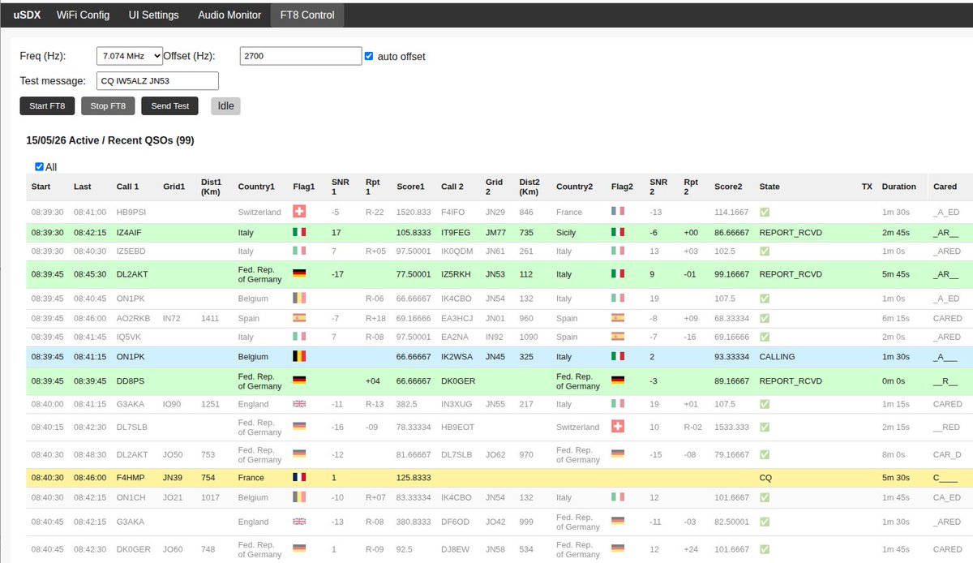Click the green checkmark in DL7SLB 08:40:15 row
Image resolution: width=973 pixels, height=563 pixels.
pyautogui.click(x=764, y=427)
